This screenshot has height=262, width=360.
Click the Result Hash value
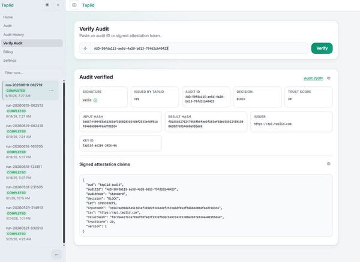pos(205,124)
